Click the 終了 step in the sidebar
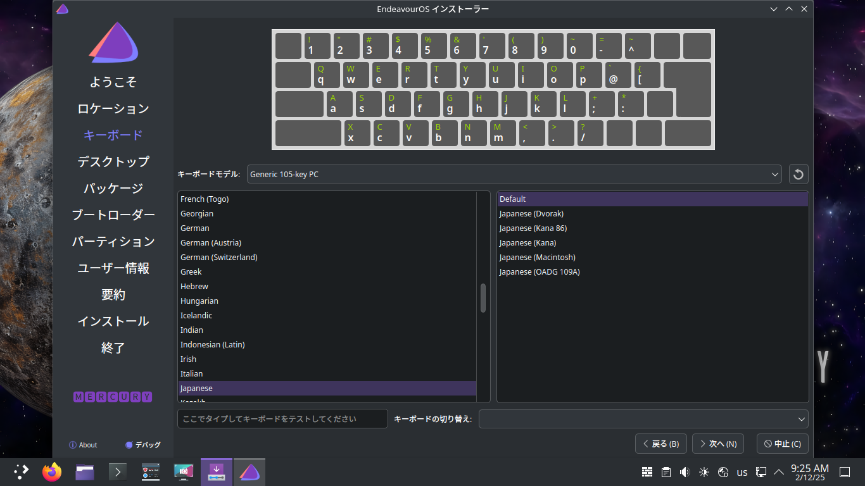 (x=113, y=348)
